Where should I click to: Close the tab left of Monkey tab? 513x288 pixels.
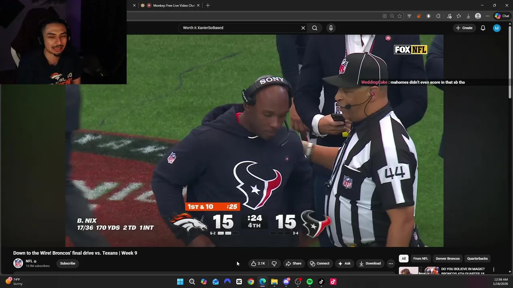pos(134,6)
